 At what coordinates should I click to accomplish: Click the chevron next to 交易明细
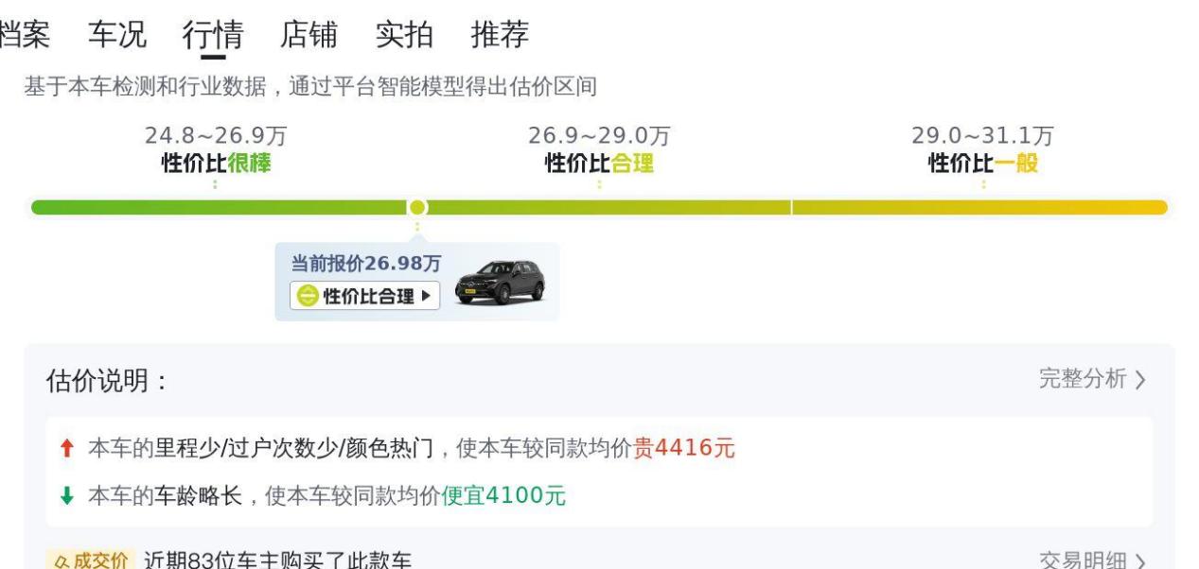(x=1139, y=561)
